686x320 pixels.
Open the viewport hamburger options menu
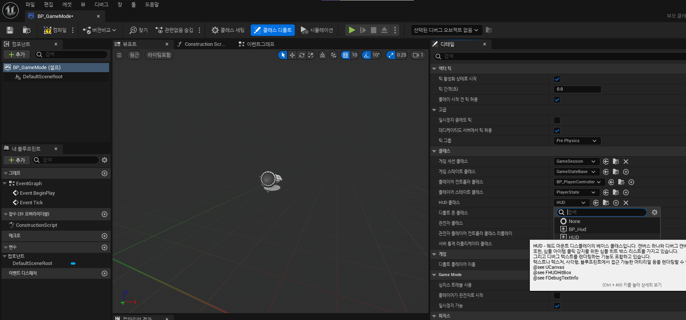(x=119, y=55)
